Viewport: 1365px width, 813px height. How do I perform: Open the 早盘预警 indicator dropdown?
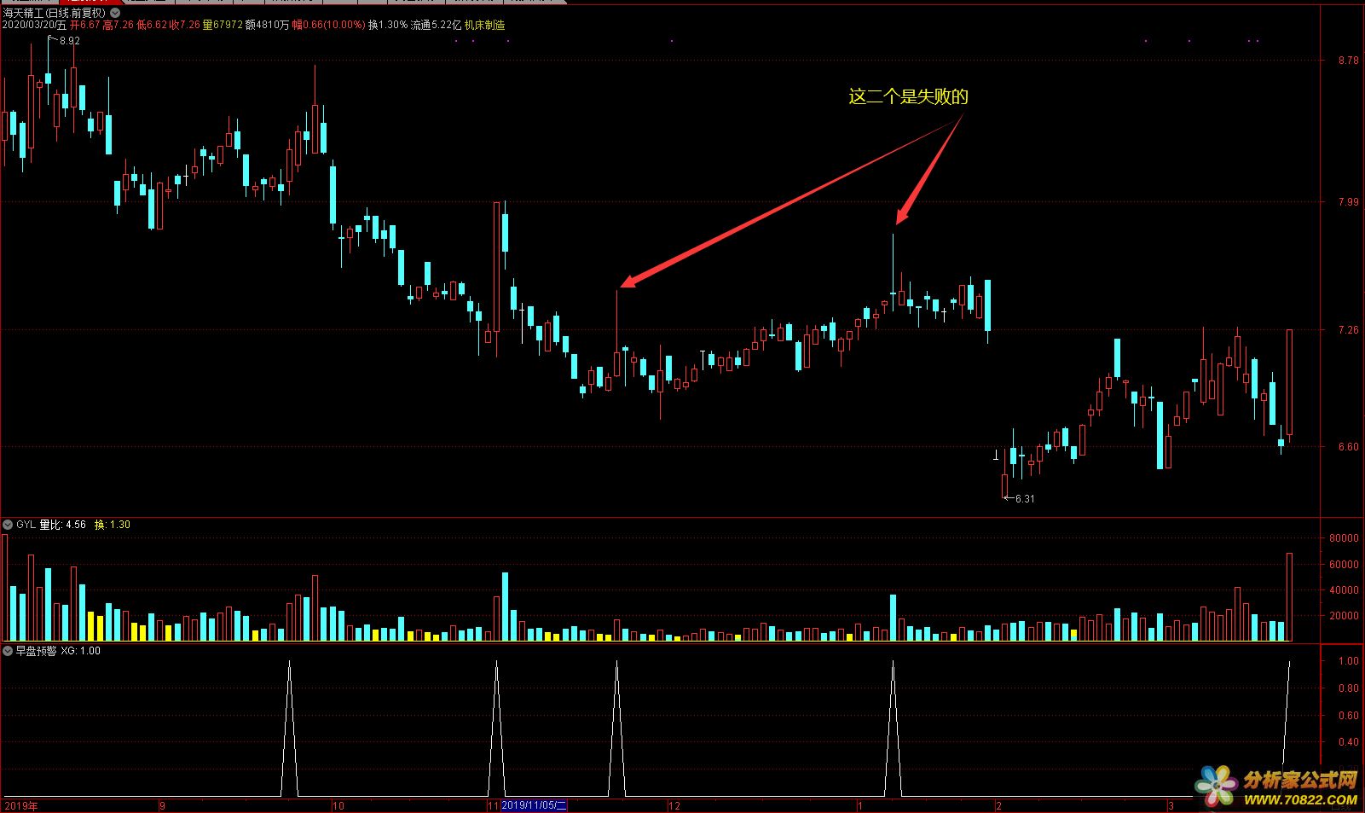point(8,651)
